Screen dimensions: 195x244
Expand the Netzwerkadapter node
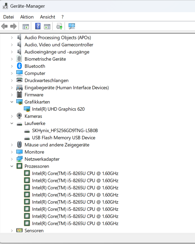[x=12, y=159]
